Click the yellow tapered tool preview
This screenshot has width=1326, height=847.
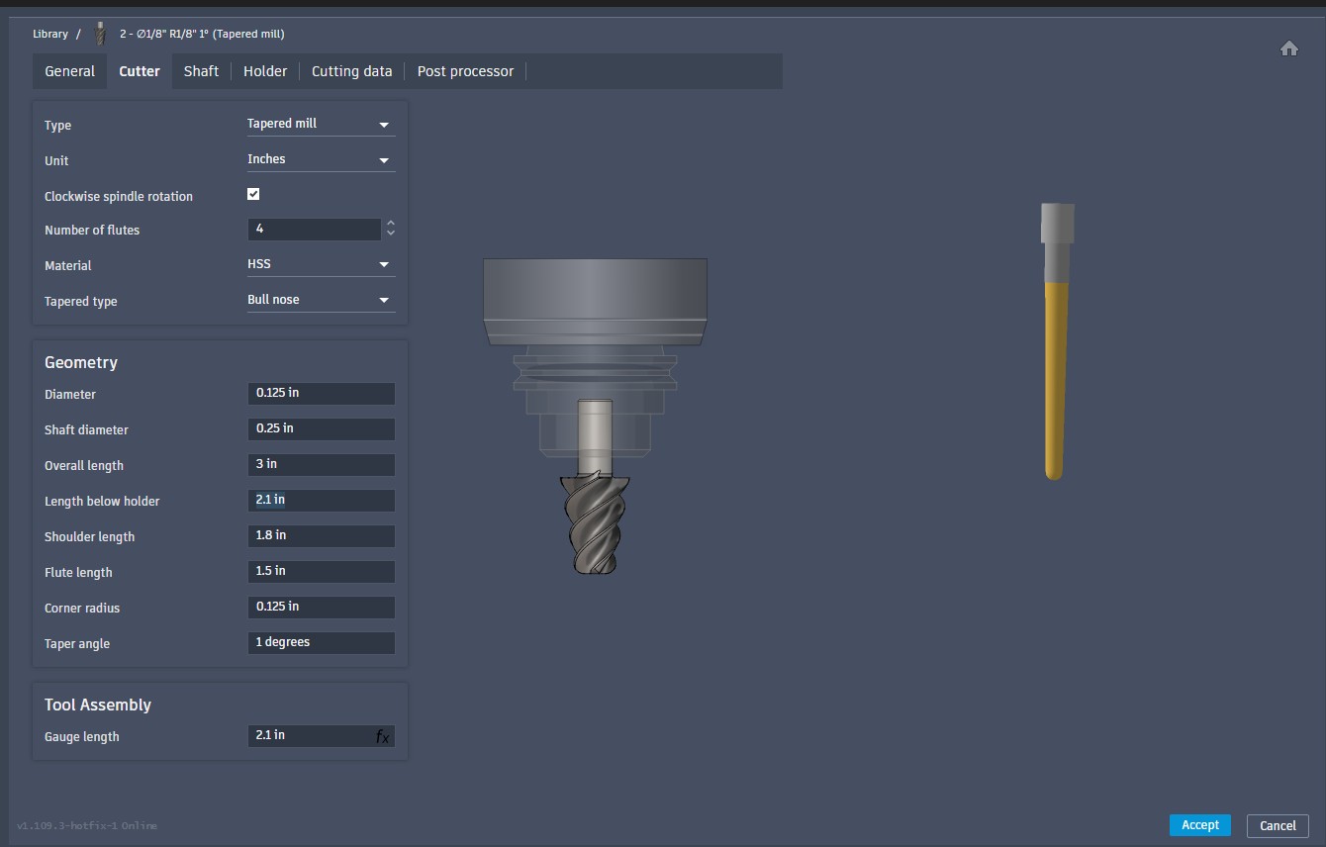1057,341
